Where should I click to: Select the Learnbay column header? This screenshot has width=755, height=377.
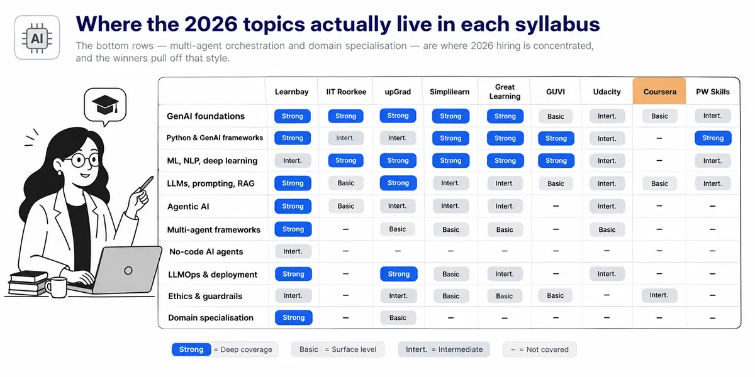[292, 92]
